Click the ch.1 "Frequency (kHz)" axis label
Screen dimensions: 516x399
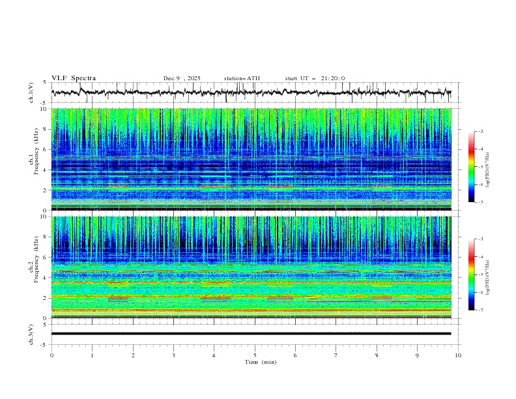(36, 151)
